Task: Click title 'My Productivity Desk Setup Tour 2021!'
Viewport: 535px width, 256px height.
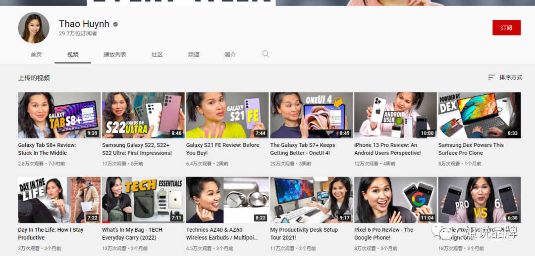Action: click(304, 234)
